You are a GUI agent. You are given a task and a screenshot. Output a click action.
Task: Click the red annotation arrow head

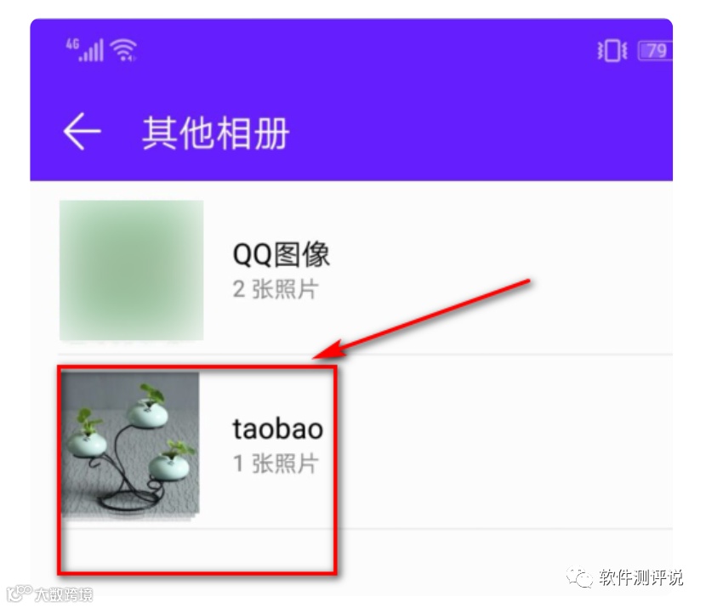(x=329, y=350)
